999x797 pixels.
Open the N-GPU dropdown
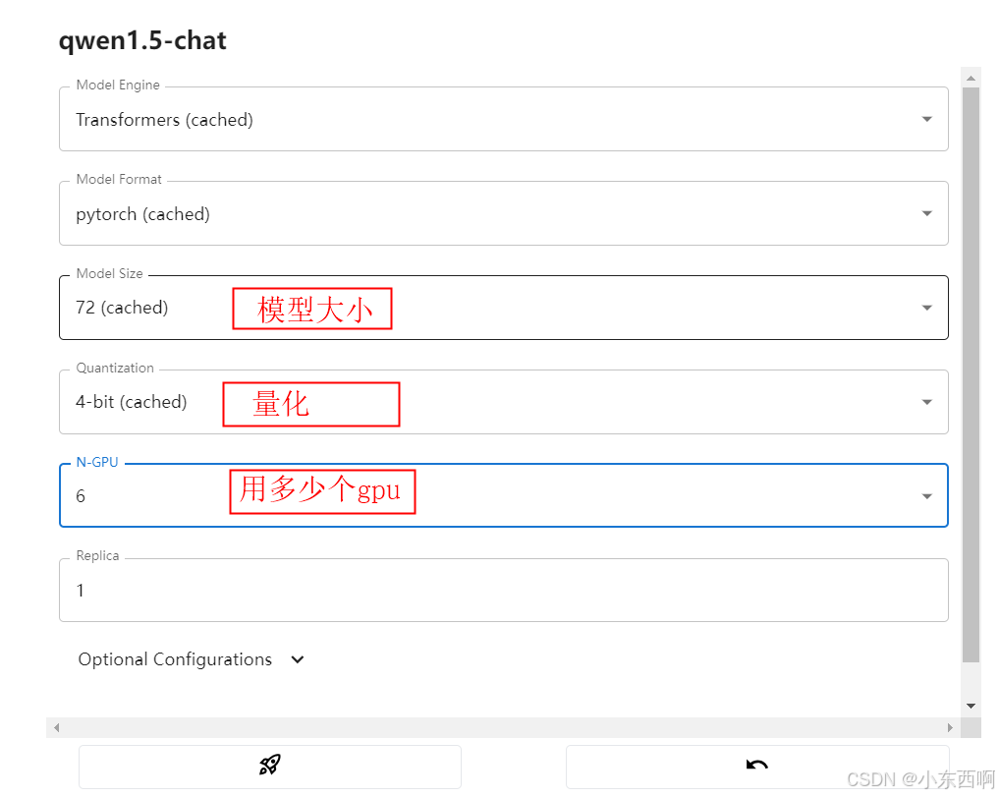(503, 496)
